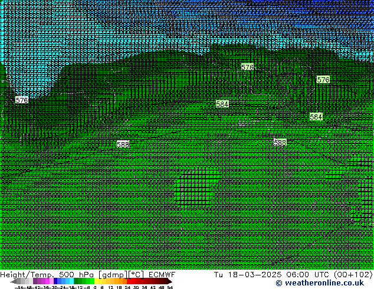Click the '(00+102)' forecast hour text

tap(353, 274)
